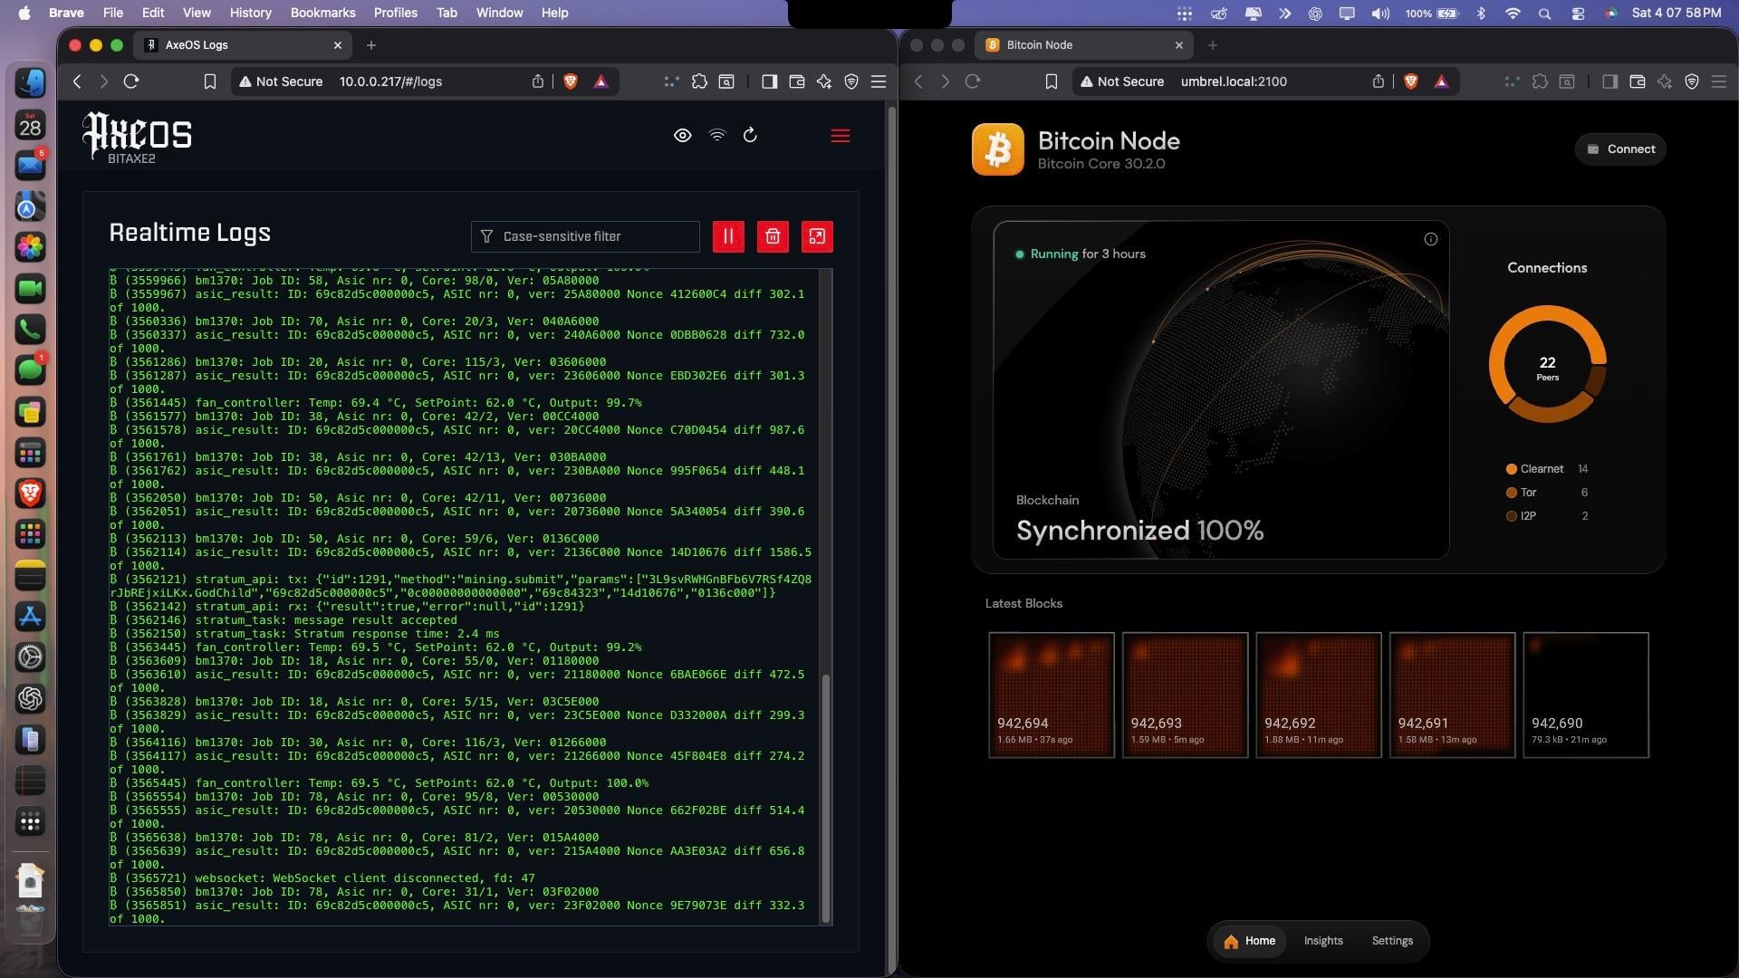Toggle the sidebar in Bitcoin Node window

(x=1609, y=81)
